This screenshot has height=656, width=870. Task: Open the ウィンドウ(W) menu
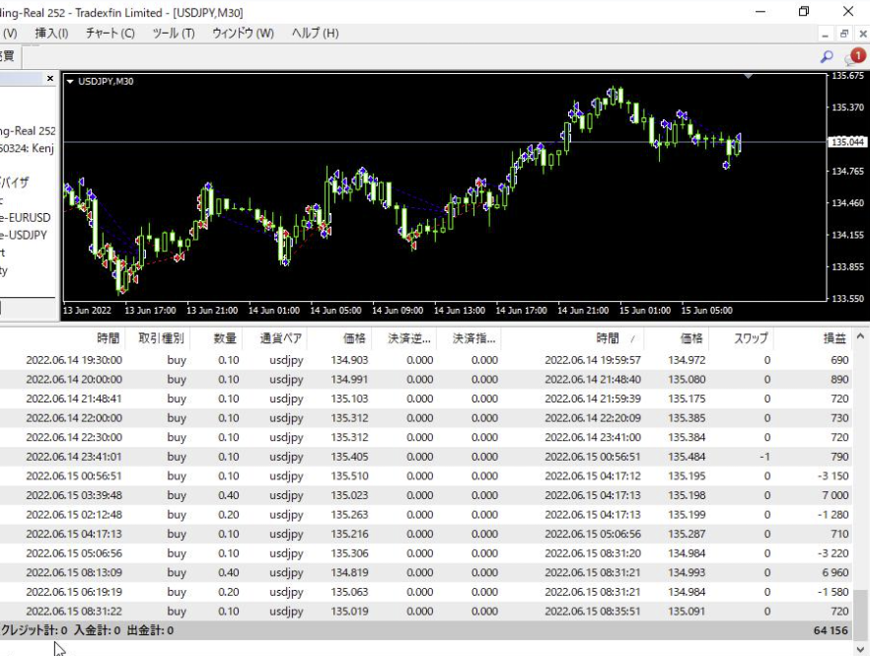pos(243,34)
